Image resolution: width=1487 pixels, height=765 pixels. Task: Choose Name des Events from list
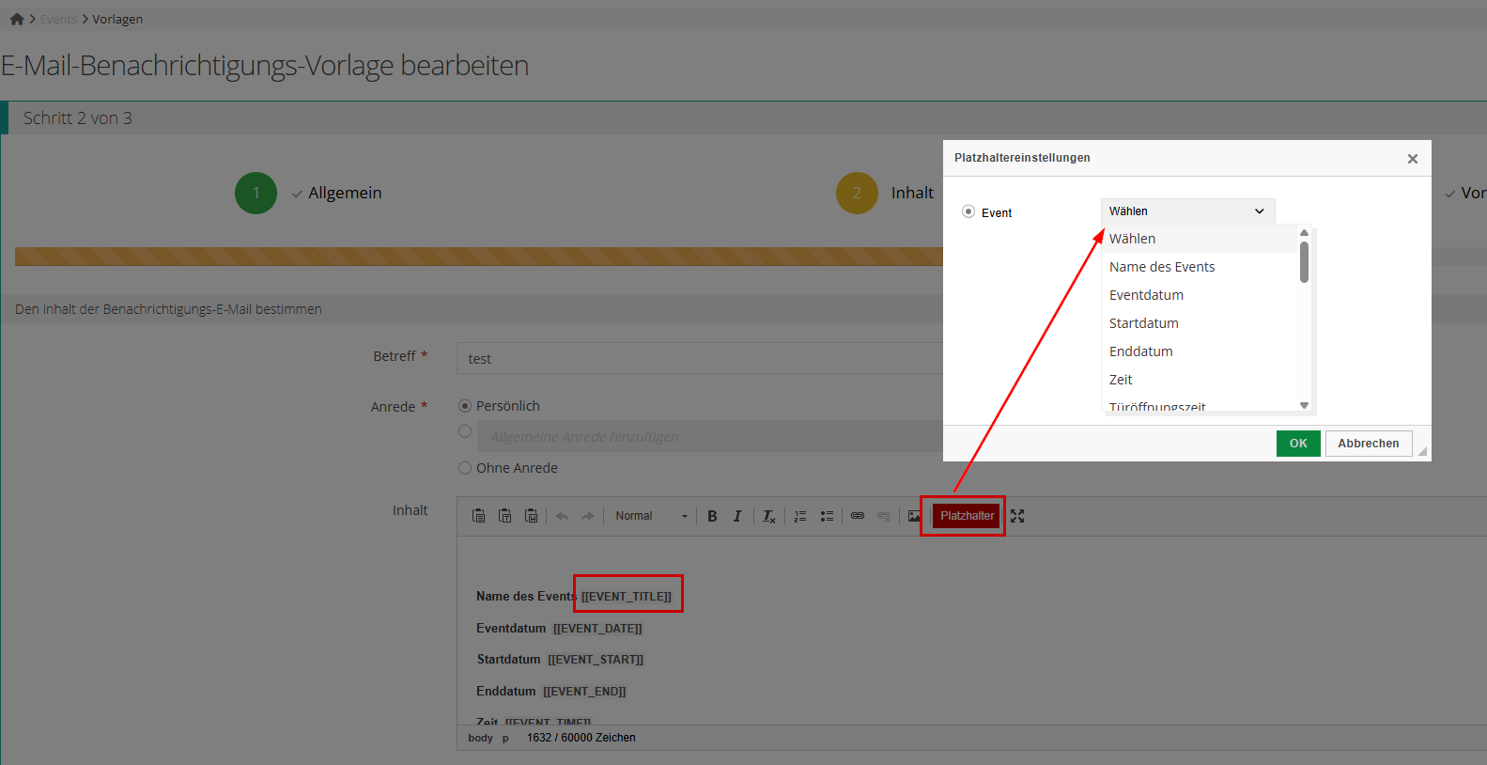(x=1162, y=267)
